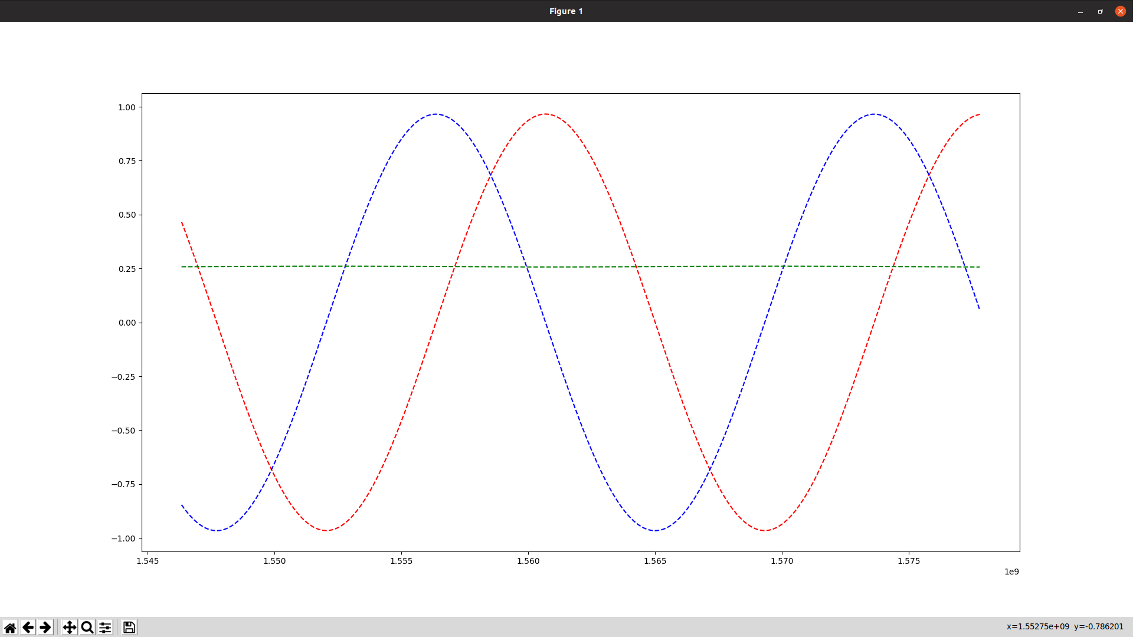
Task: Reset the plot with the Home icon
Action: pos(10,627)
